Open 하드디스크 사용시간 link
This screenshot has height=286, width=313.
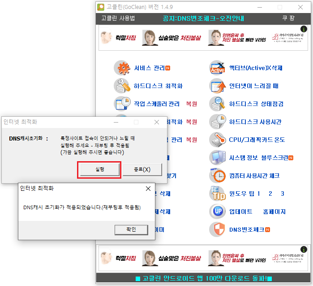(255, 122)
